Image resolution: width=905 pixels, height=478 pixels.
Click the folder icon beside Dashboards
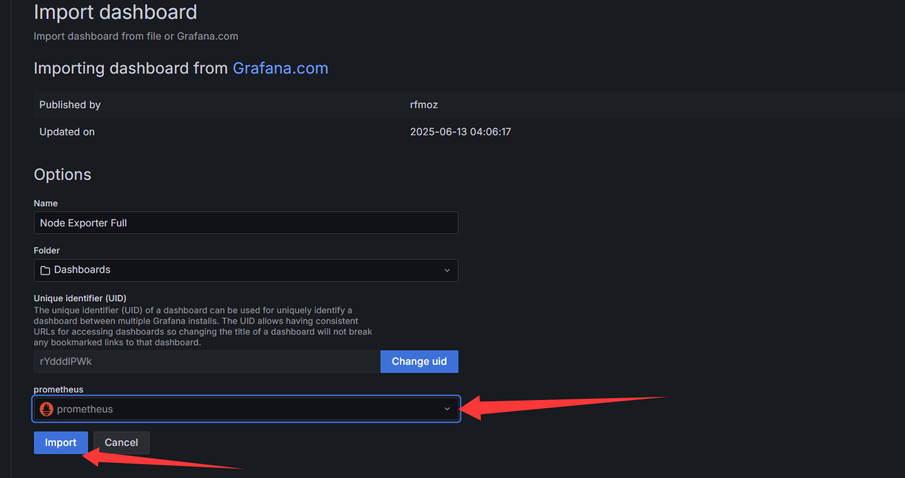(x=45, y=270)
